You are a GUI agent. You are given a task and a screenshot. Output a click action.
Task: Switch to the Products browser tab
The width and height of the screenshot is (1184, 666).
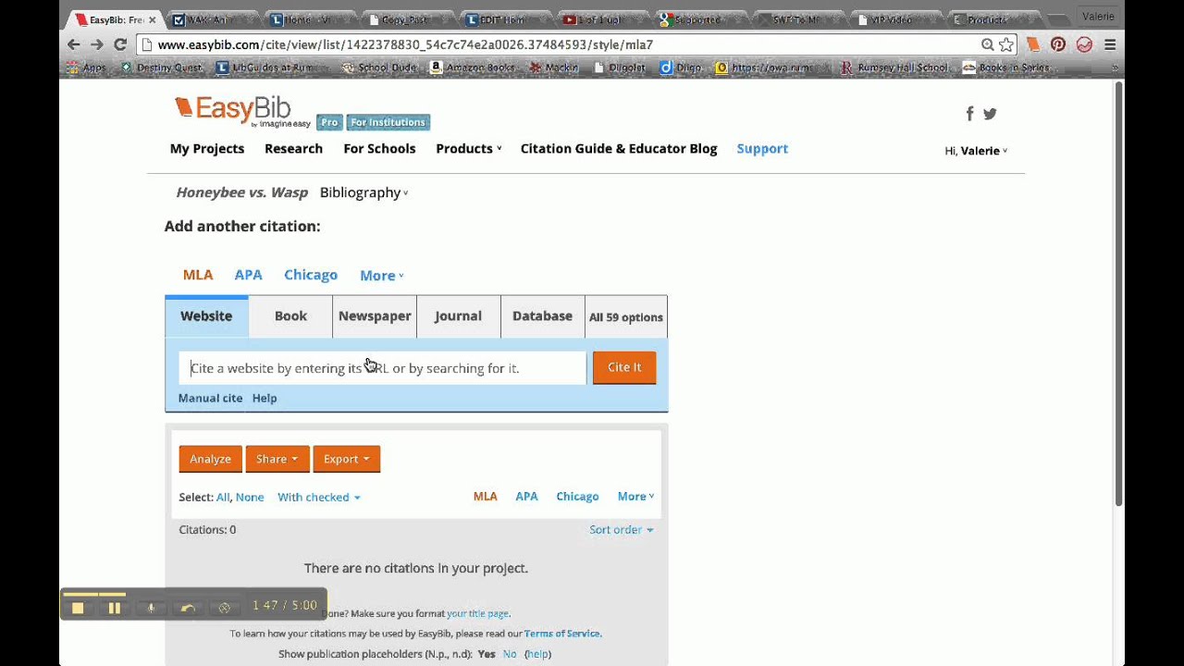(988, 19)
